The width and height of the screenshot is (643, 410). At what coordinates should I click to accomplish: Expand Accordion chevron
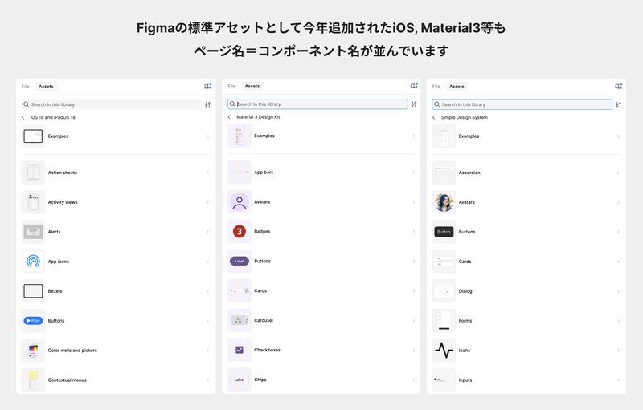click(618, 173)
